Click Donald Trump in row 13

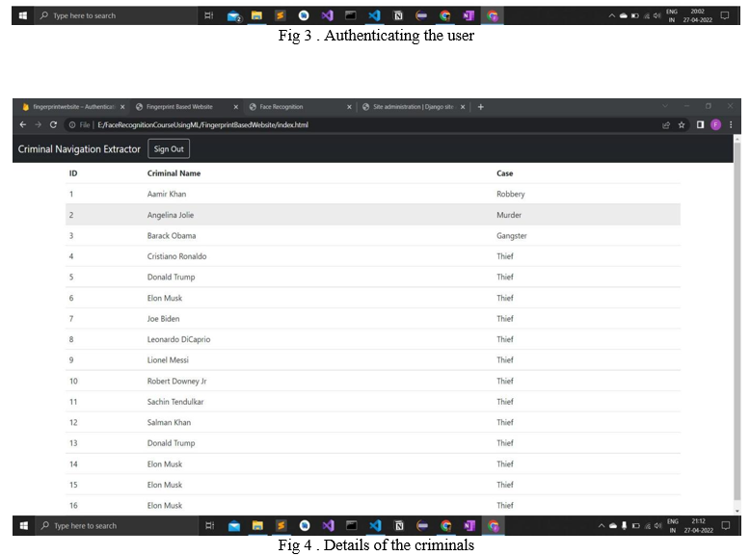coord(171,443)
